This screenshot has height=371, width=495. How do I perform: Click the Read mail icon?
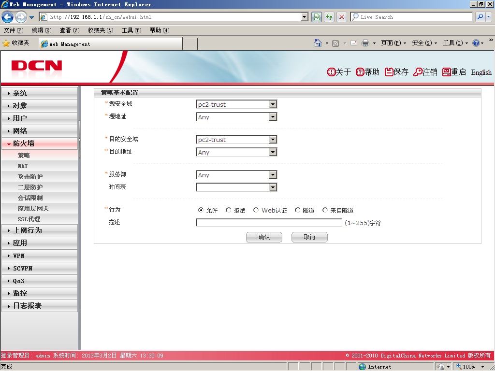pyautogui.click(x=354, y=43)
